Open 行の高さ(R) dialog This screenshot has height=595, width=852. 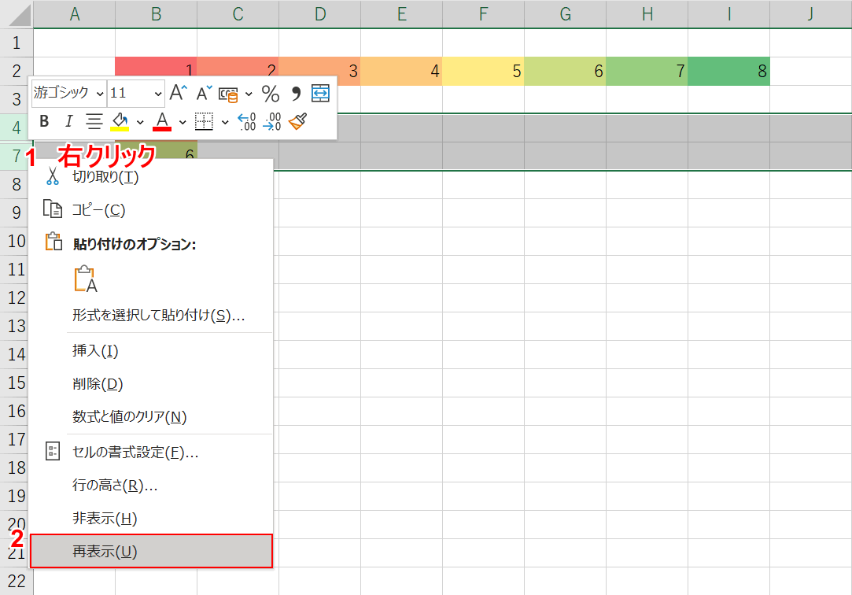151,486
